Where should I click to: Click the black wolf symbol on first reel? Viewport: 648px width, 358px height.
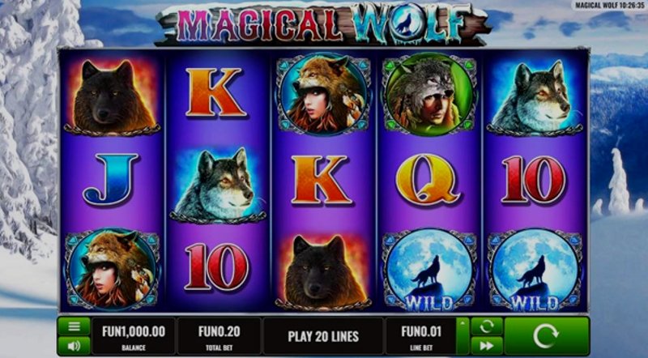111,97
